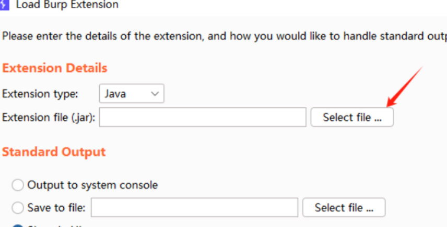Click the Standard Output section heading
The image size is (447, 227).
click(x=54, y=152)
